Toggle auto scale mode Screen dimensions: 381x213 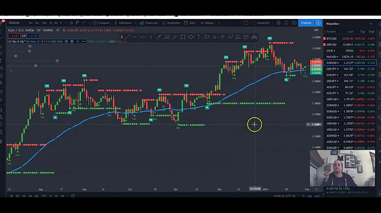[x=317, y=196]
